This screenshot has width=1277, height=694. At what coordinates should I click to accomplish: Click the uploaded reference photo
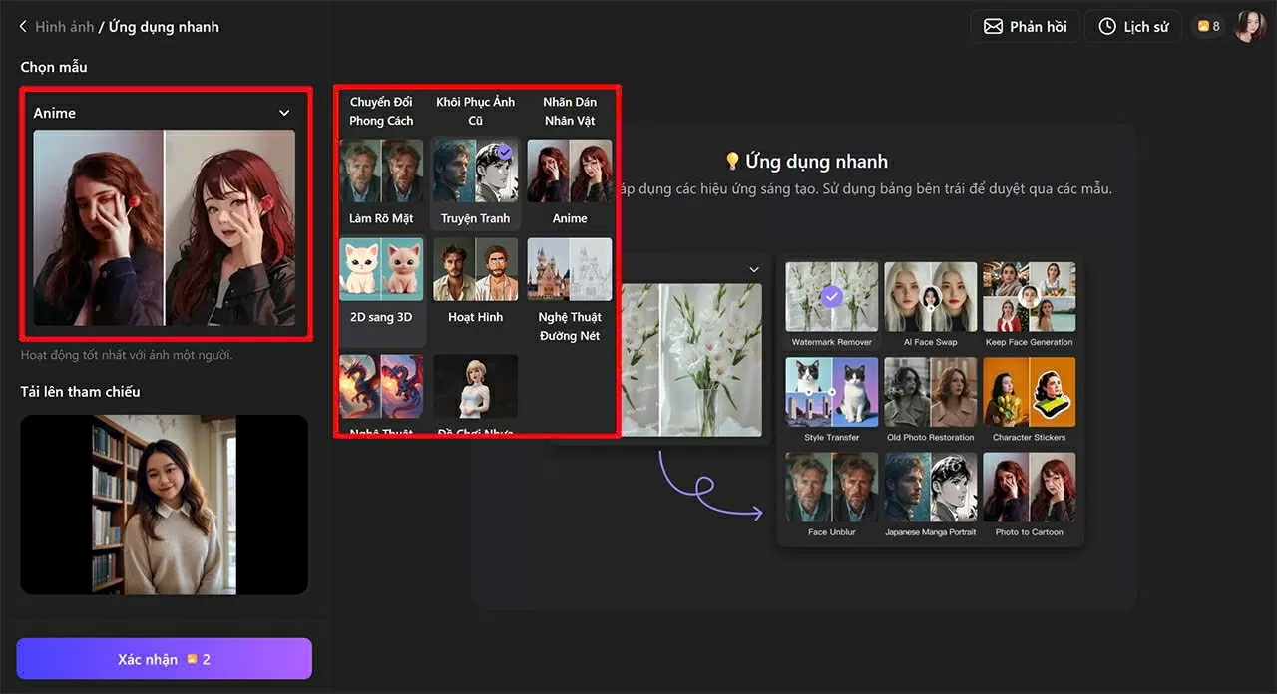(x=164, y=505)
